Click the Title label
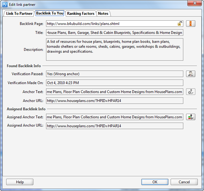This screenshot has height=191, width=204. (39, 33)
